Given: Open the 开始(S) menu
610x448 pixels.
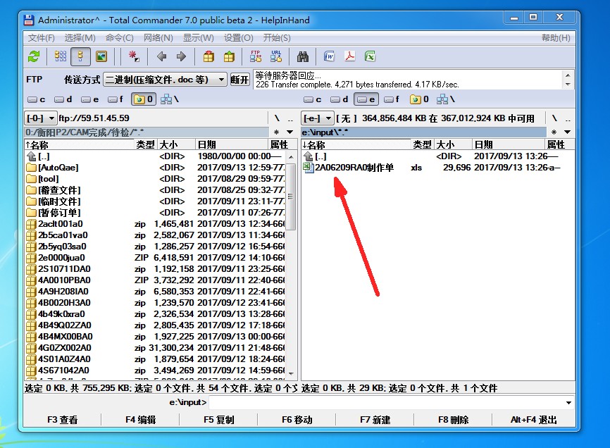Looking at the screenshot, I should (277, 38).
